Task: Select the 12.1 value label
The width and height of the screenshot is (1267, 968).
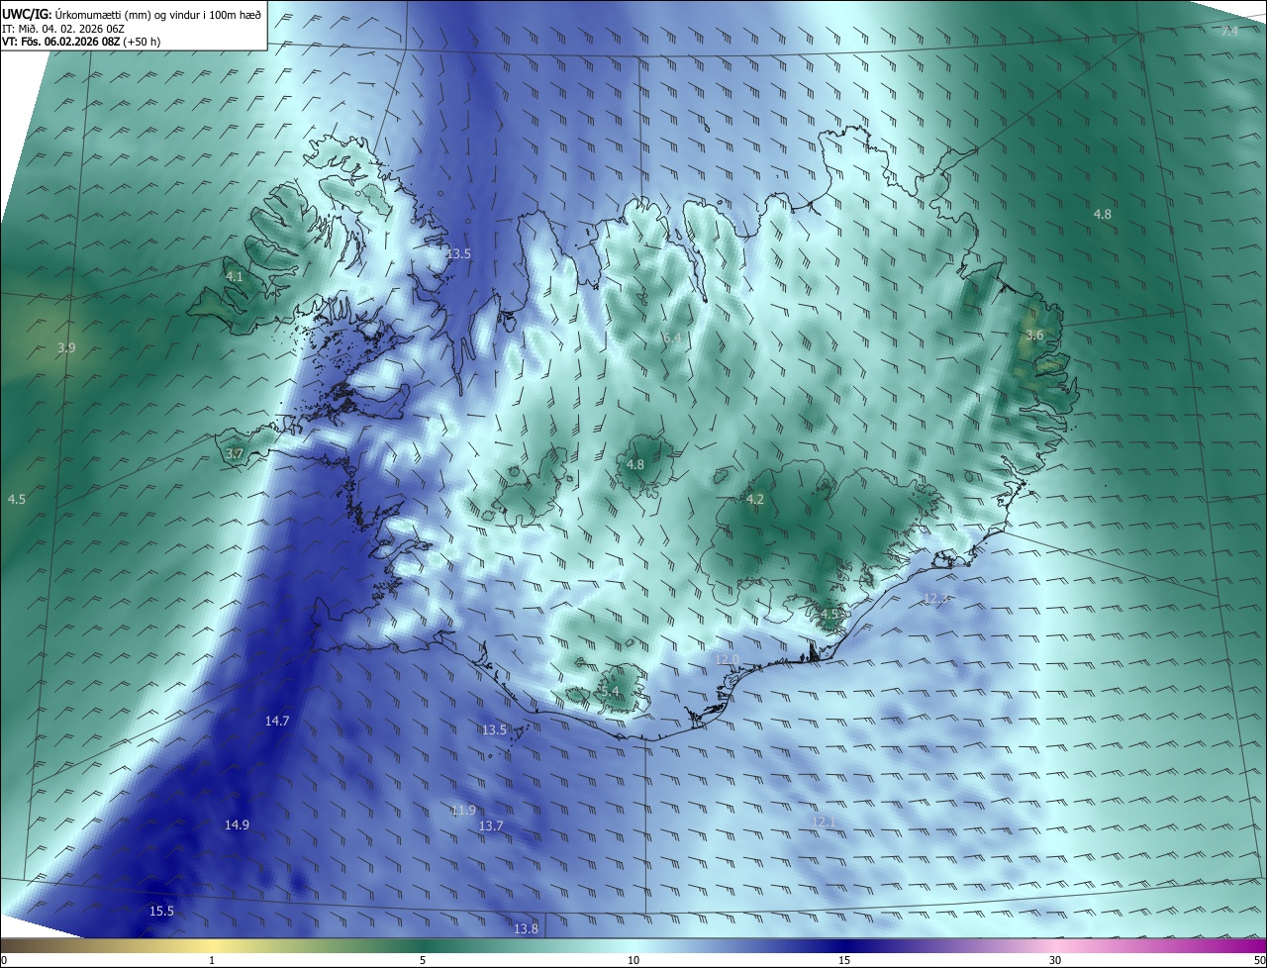Action: click(825, 822)
